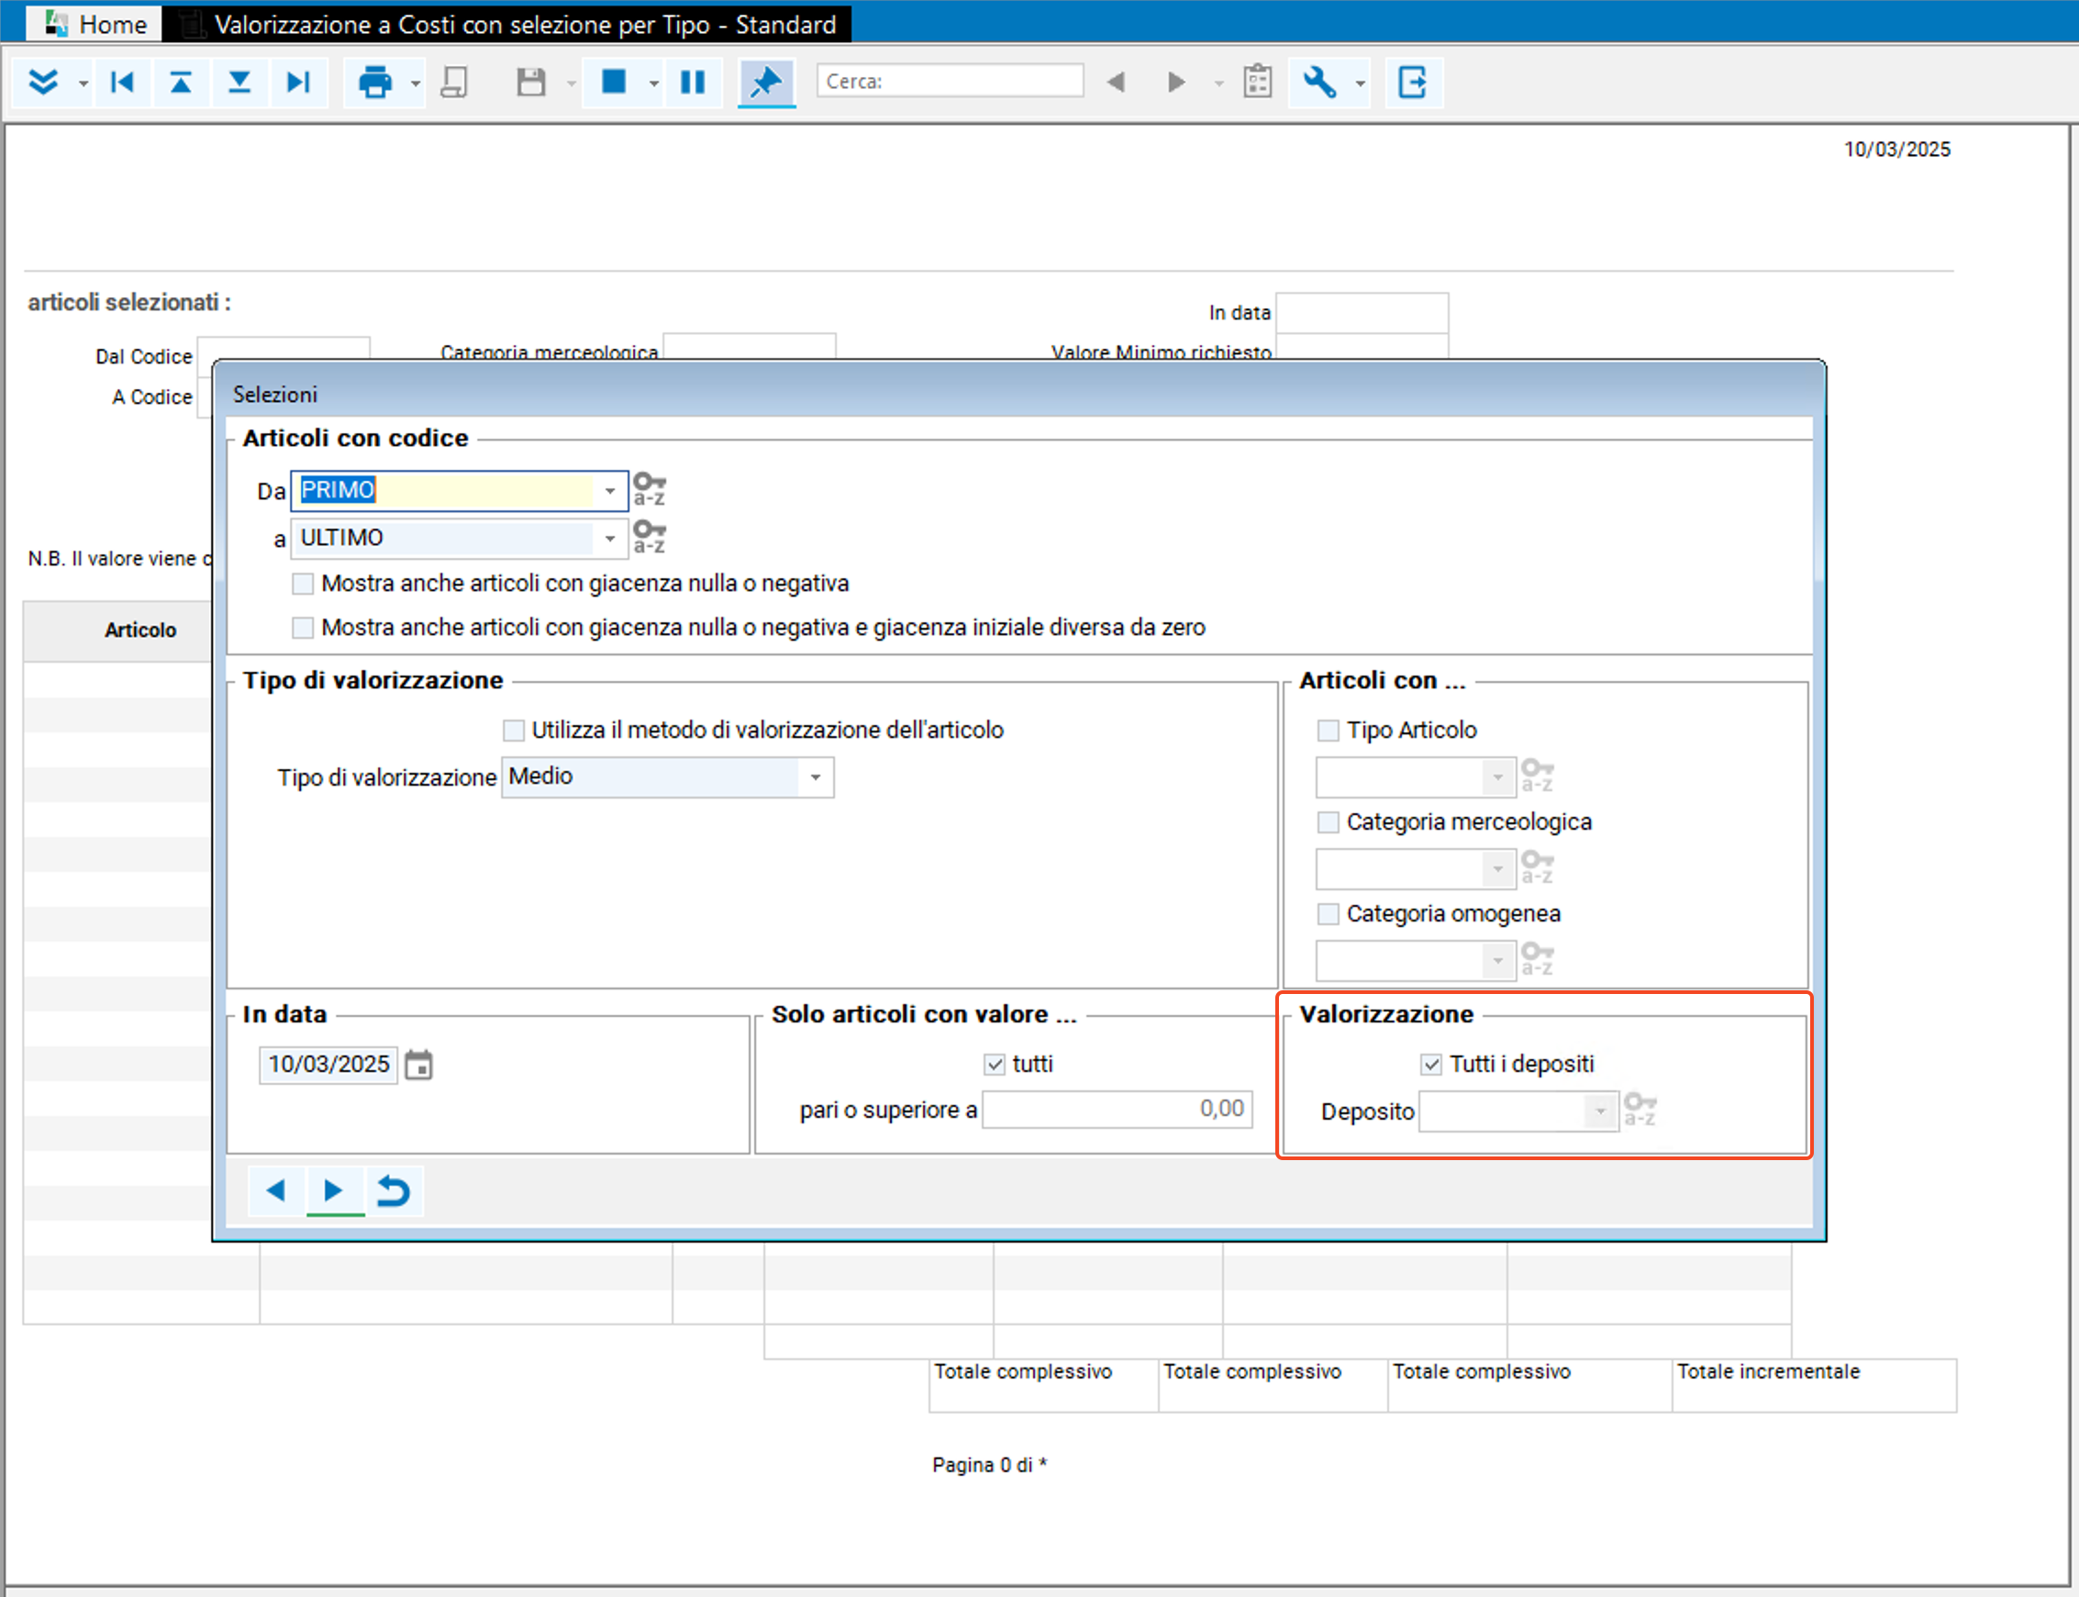Image resolution: width=2079 pixels, height=1597 pixels.
Task: Click key lookup under Tipo Articolo
Action: coord(1538,776)
